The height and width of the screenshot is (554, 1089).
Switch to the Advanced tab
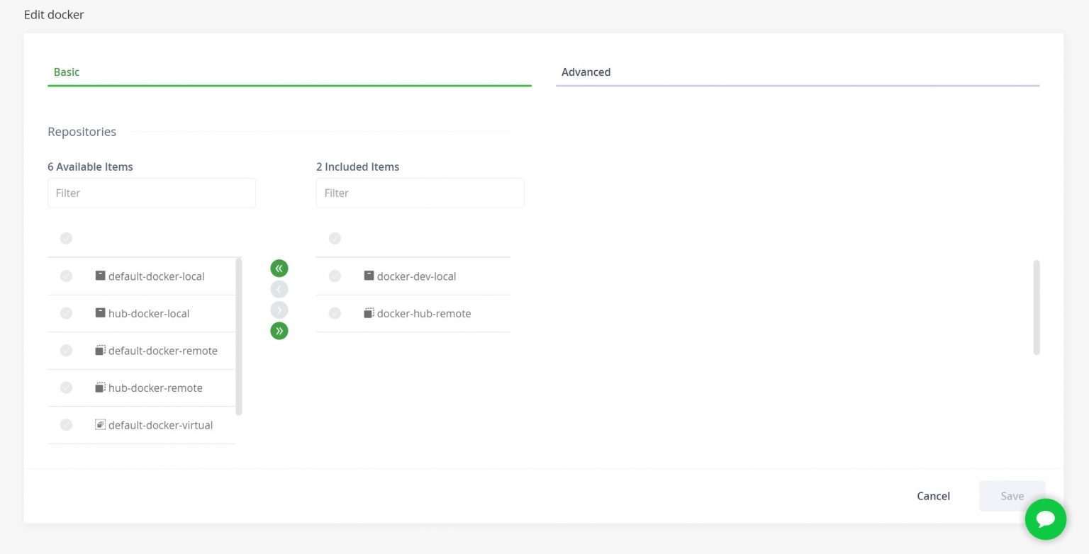coord(586,72)
